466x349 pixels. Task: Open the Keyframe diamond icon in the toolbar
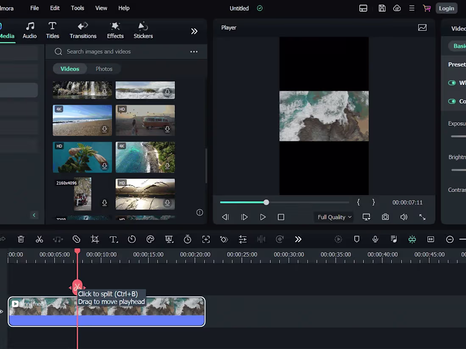(224, 239)
